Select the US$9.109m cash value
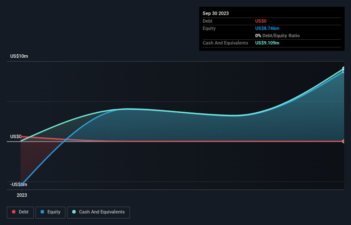 267,43
